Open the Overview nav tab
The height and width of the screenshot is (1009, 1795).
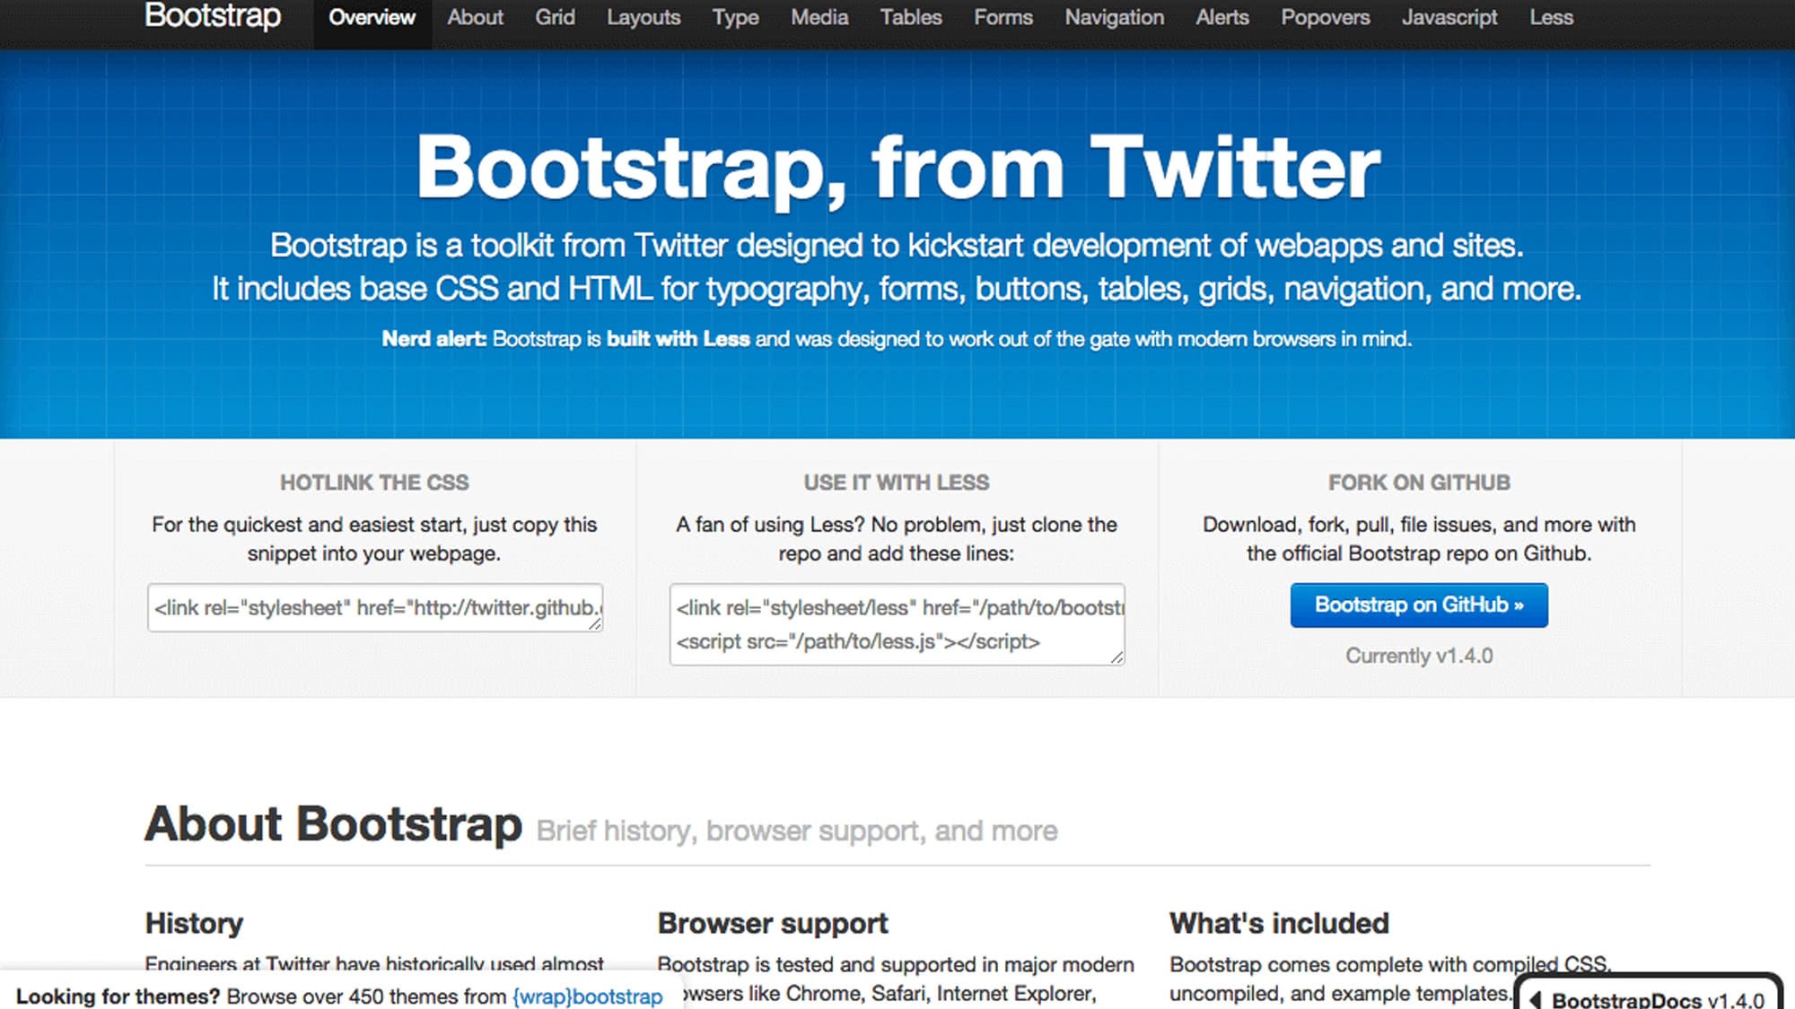372,18
